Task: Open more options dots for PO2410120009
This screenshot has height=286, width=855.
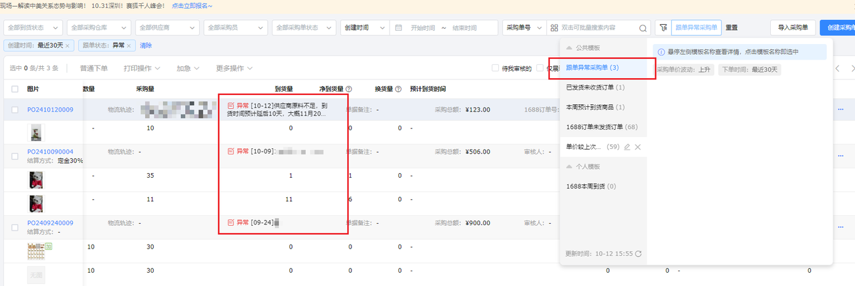Action: (840, 110)
